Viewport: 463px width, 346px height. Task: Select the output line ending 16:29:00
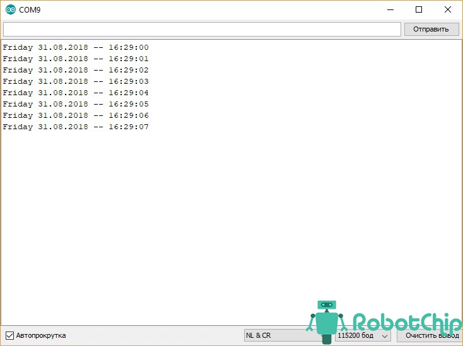(76, 47)
